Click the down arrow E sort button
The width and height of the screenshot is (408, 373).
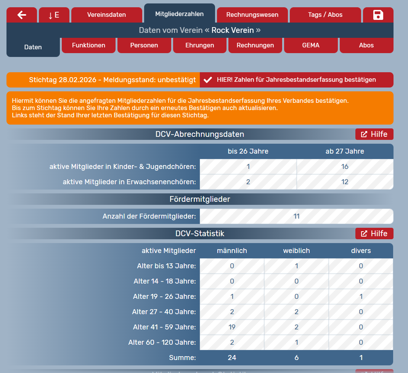(x=54, y=15)
